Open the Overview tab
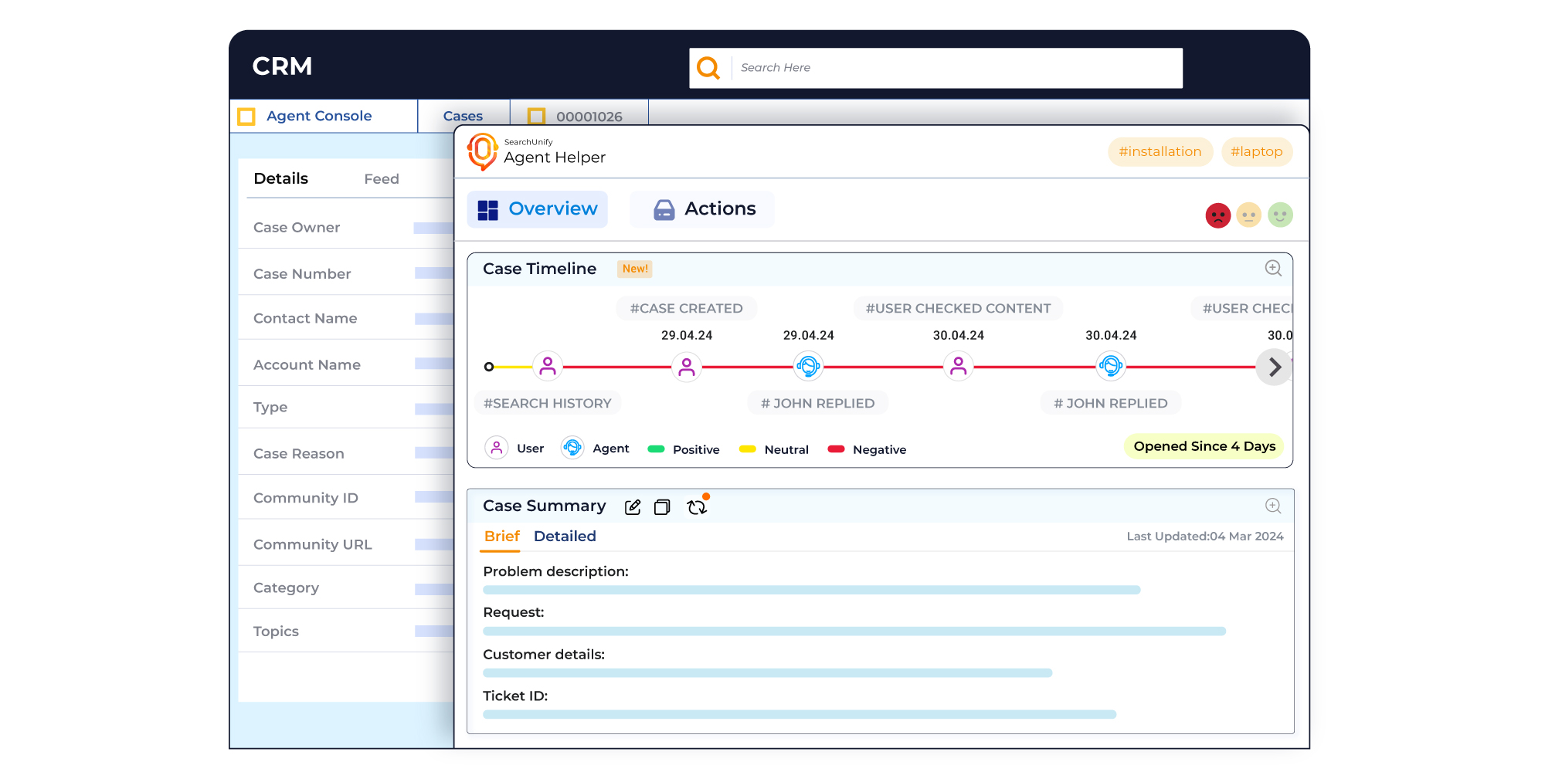Viewport: 1545px width, 772px height. [538, 209]
